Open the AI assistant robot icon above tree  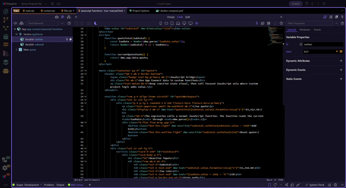pyautogui.click(x=57, y=17)
